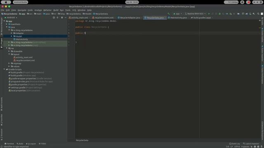
Task: Select proguard-rules.pro file
Action: click(x=20, y=81)
